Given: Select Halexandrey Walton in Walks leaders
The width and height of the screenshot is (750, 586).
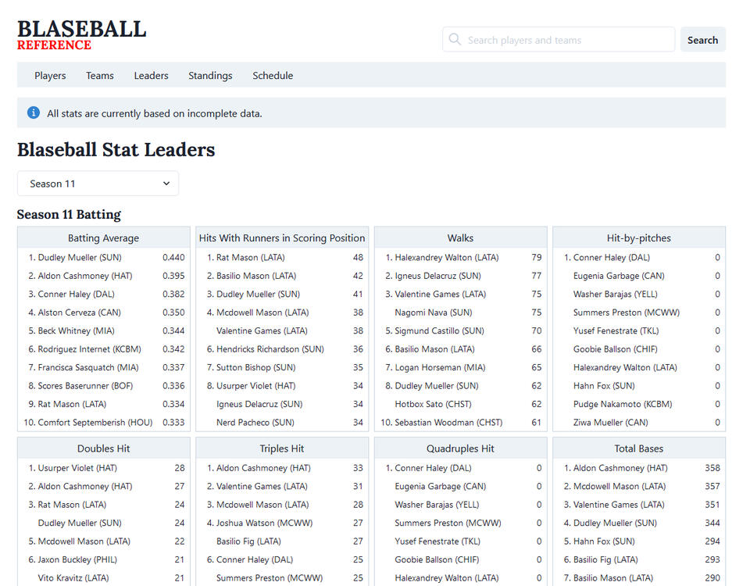Looking at the screenshot, I should tap(446, 258).
